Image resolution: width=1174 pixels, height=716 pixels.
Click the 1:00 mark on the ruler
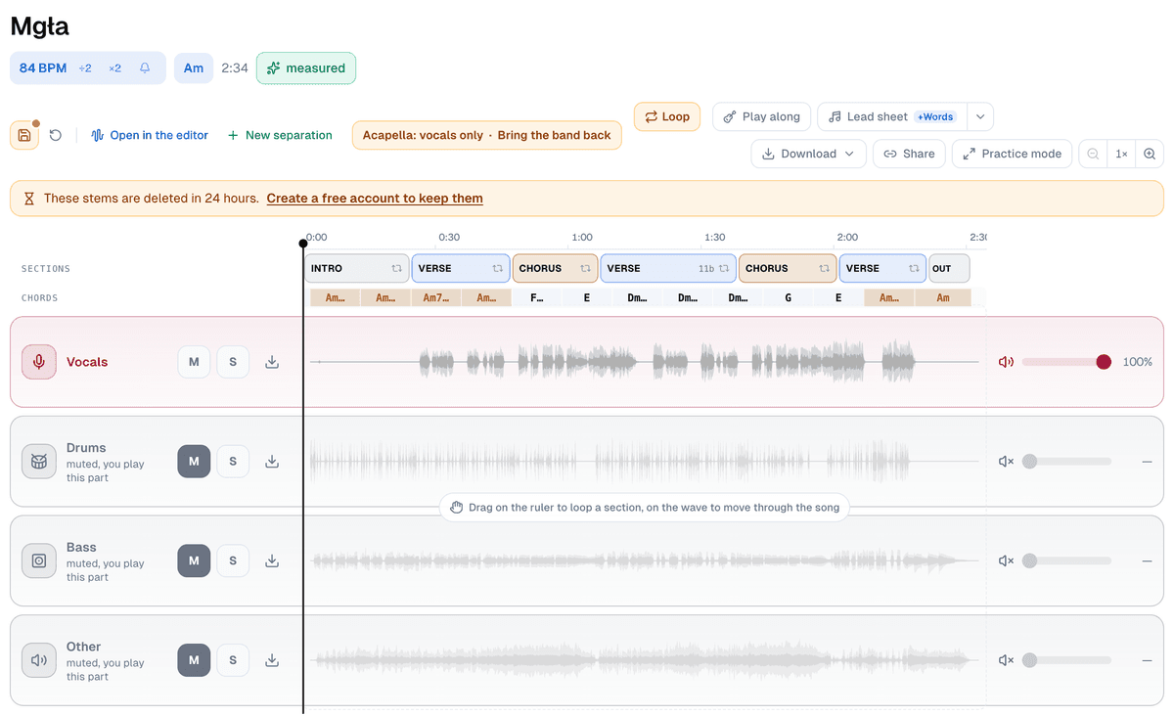coord(581,238)
